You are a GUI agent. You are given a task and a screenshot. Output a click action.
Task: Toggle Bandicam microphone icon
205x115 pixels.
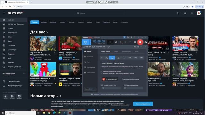click(121, 42)
